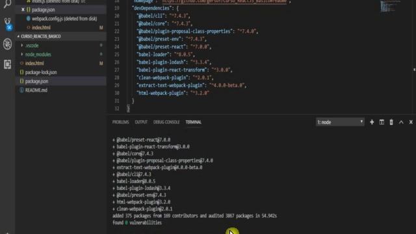This screenshot has height=234, width=416.
Task: Click the M status badge beside tree index.html
Action: (101, 64)
